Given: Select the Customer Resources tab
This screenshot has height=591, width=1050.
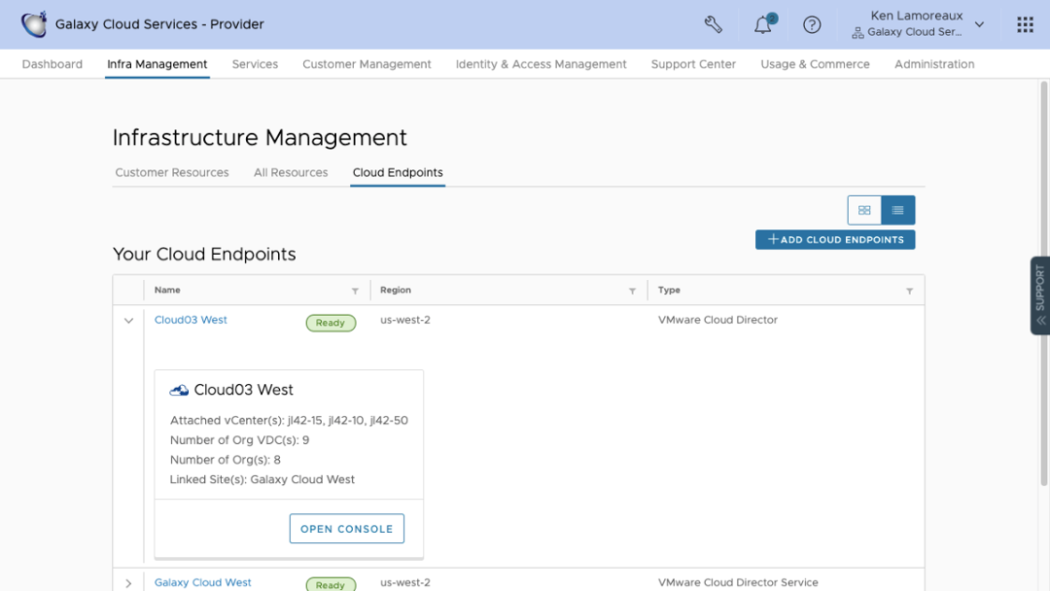Looking at the screenshot, I should tap(172, 173).
